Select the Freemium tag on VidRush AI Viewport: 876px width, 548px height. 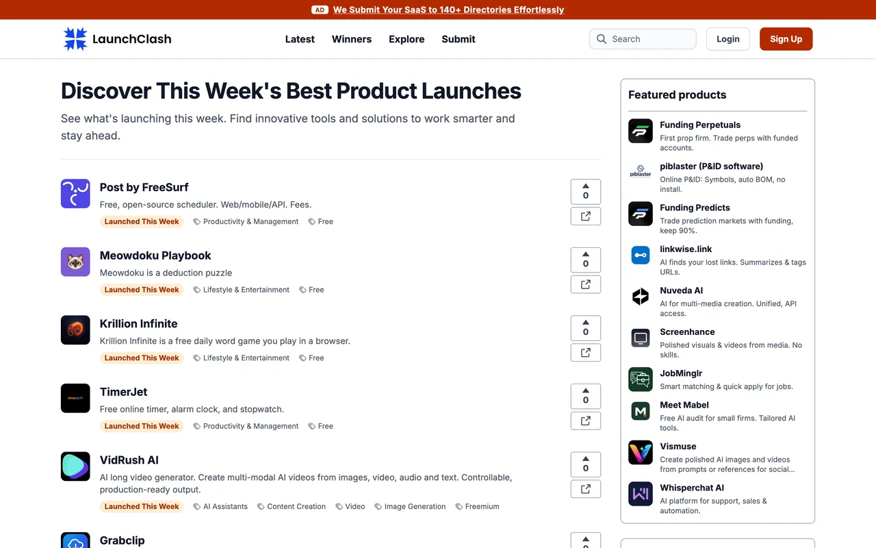tap(477, 507)
